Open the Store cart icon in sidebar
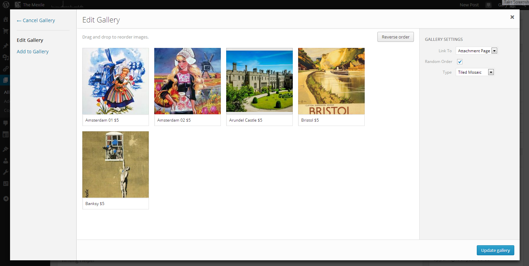Screen dimensions: 529x266 tap(6, 31)
